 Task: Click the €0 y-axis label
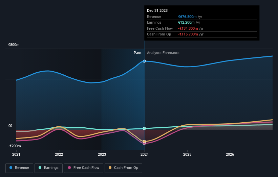[10, 126]
